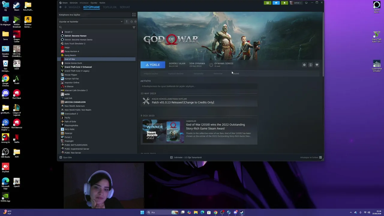Open God of War Steam Award news headline
The width and height of the screenshot is (384, 216).
215,126
